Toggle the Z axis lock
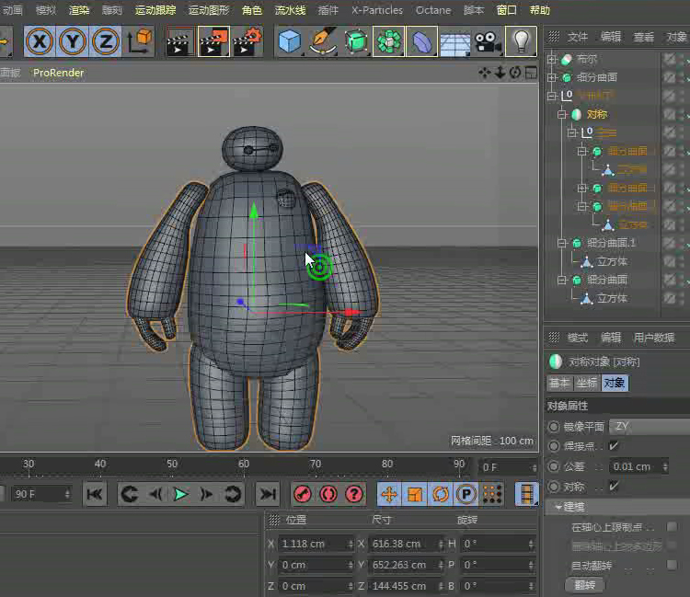Viewport: 690px width, 597px height. [105, 41]
